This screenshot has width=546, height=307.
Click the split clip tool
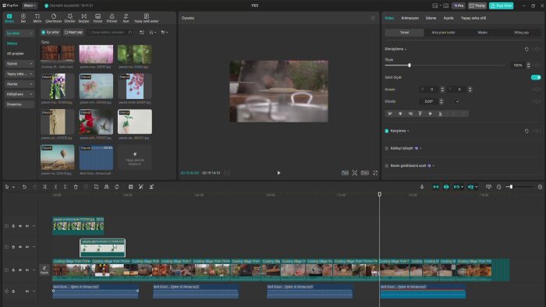point(45,187)
